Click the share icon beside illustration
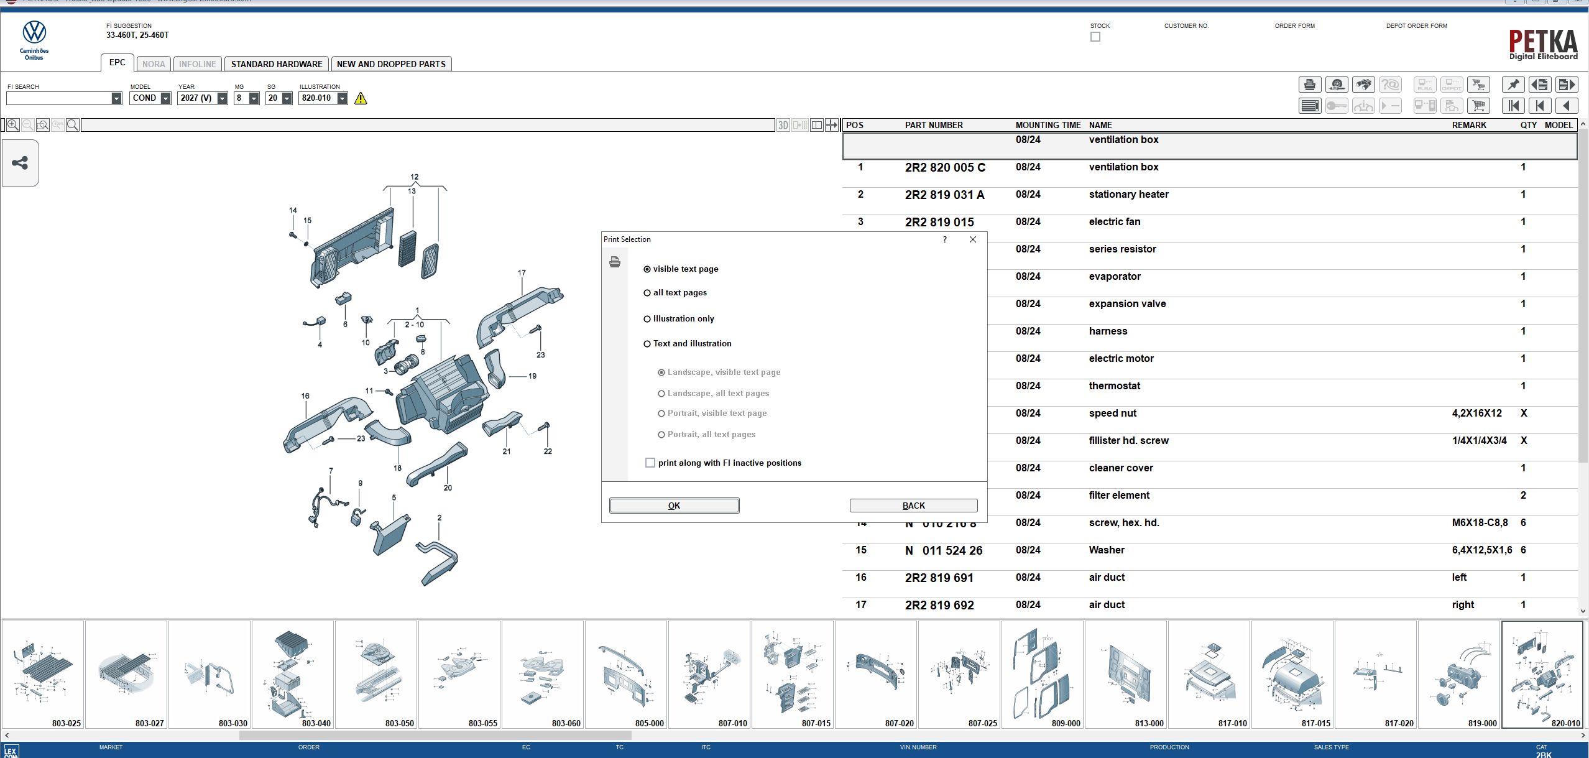The height and width of the screenshot is (758, 1589). click(20, 164)
